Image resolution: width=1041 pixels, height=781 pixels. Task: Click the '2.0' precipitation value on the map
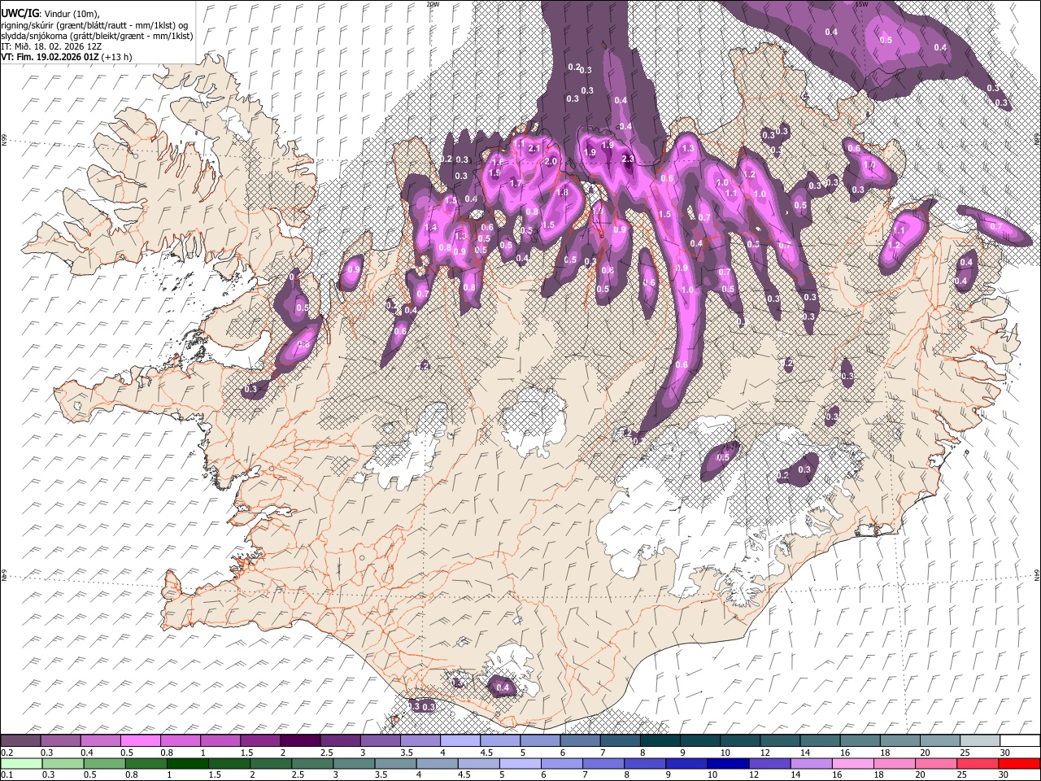(551, 161)
